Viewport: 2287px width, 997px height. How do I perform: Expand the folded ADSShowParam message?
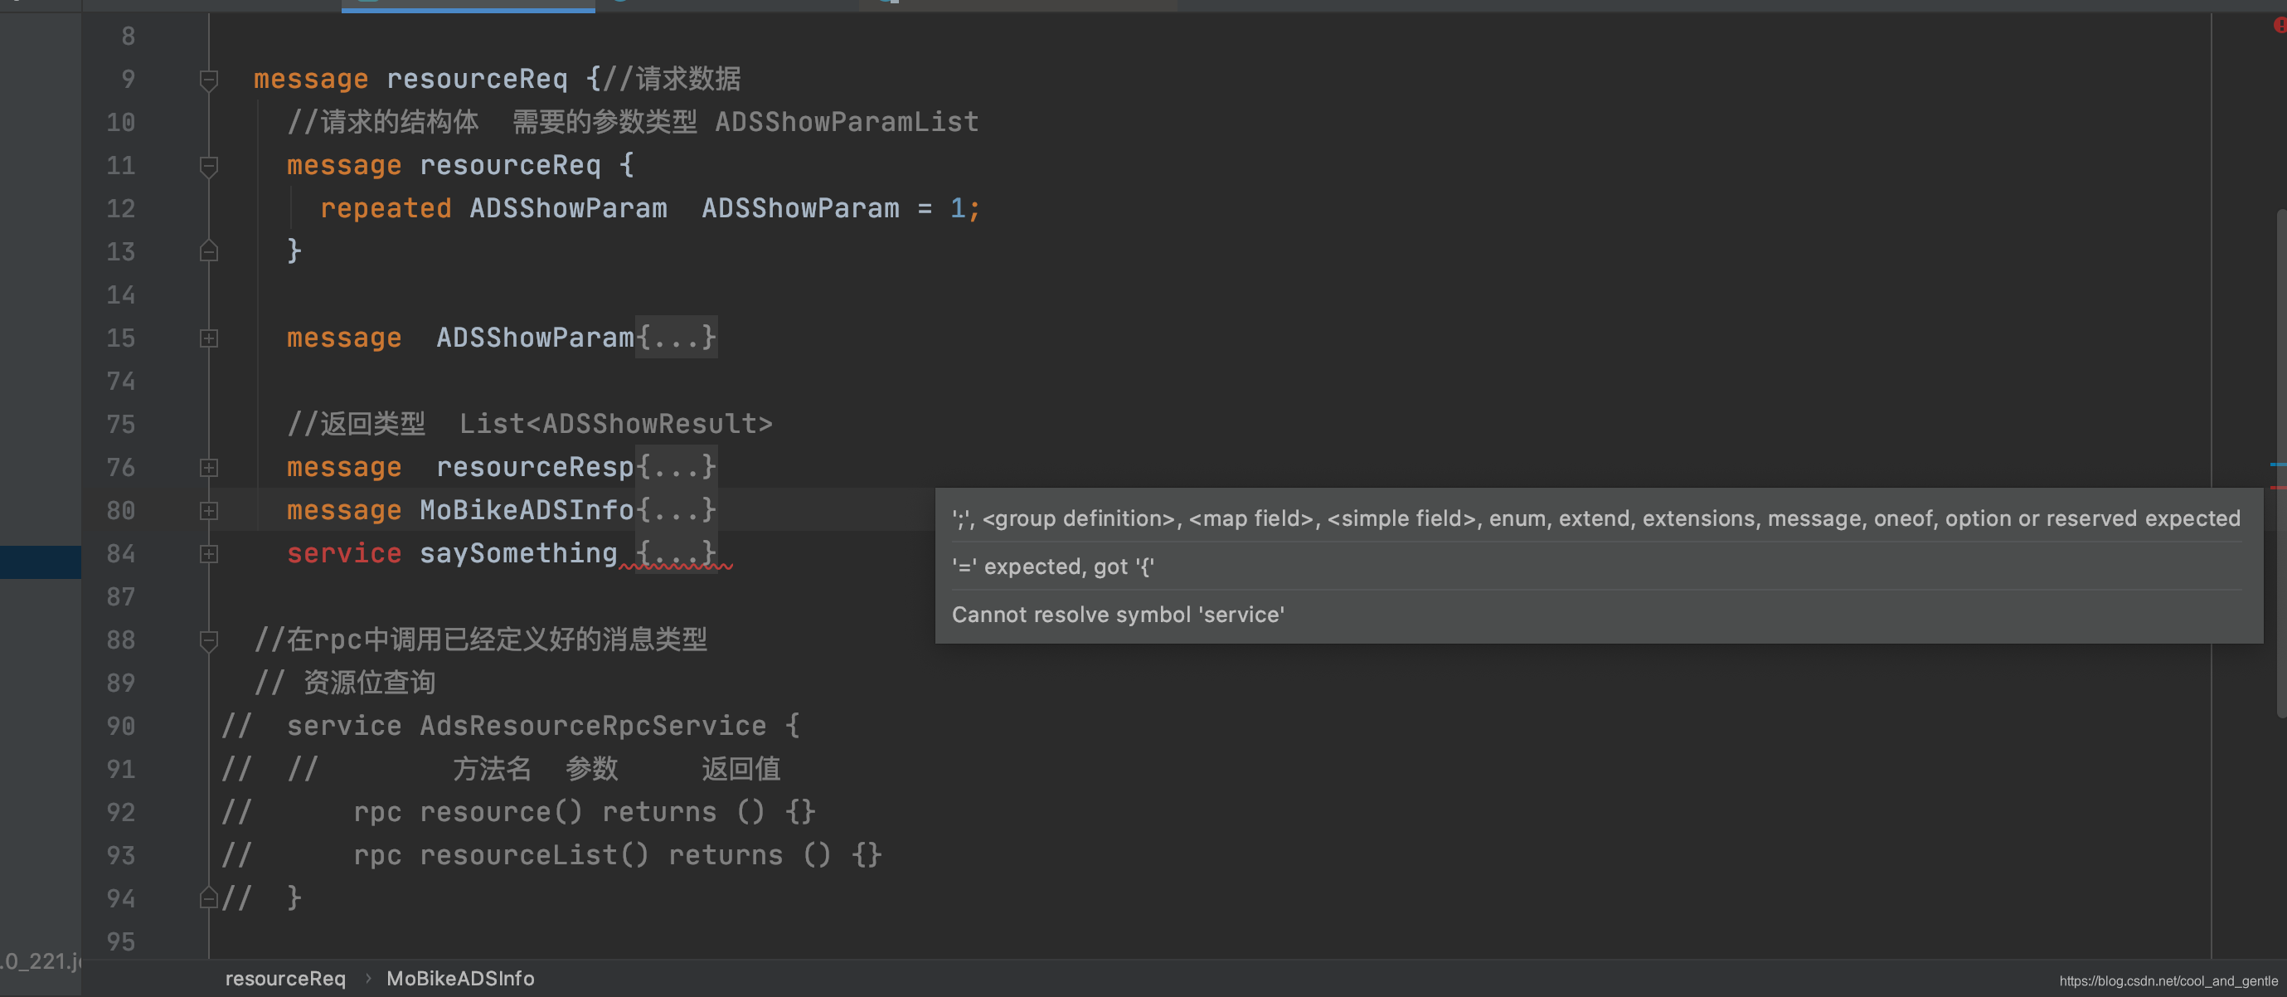[x=209, y=338]
